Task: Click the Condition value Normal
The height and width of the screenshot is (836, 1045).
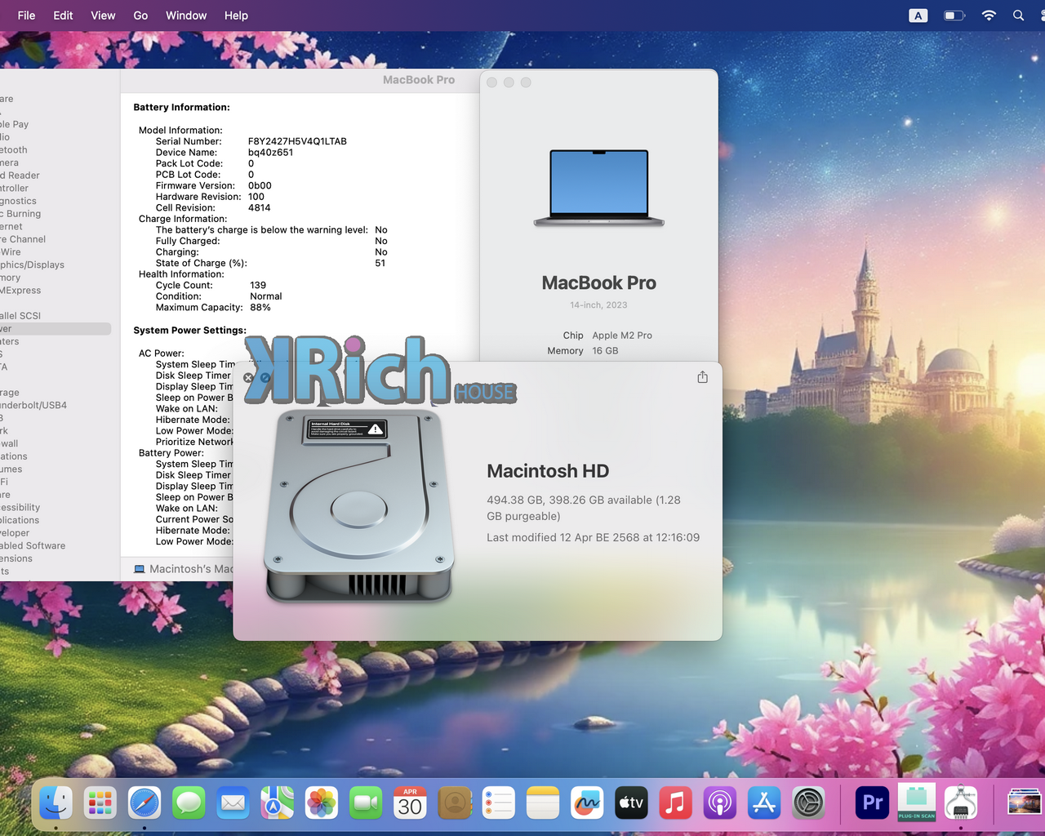Action: coord(266,296)
